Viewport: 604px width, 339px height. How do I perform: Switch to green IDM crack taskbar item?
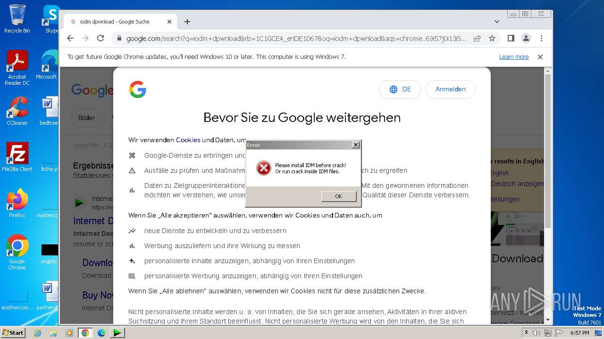(117, 333)
